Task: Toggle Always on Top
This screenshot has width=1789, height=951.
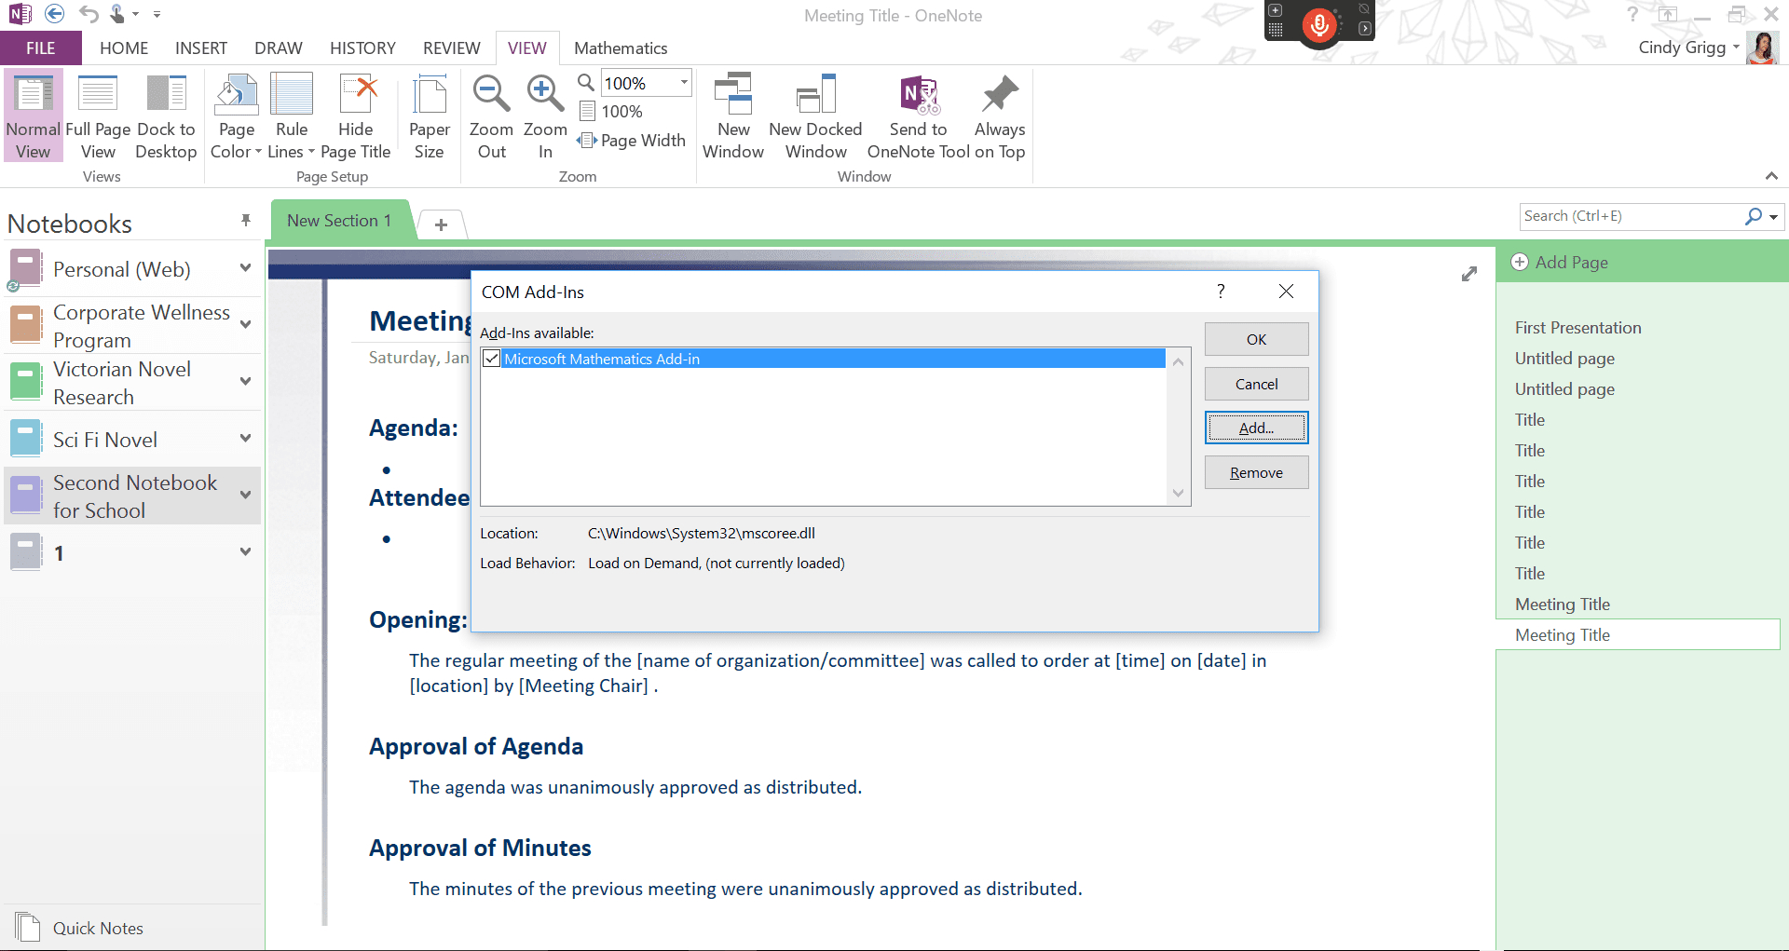Action: 1000,116
